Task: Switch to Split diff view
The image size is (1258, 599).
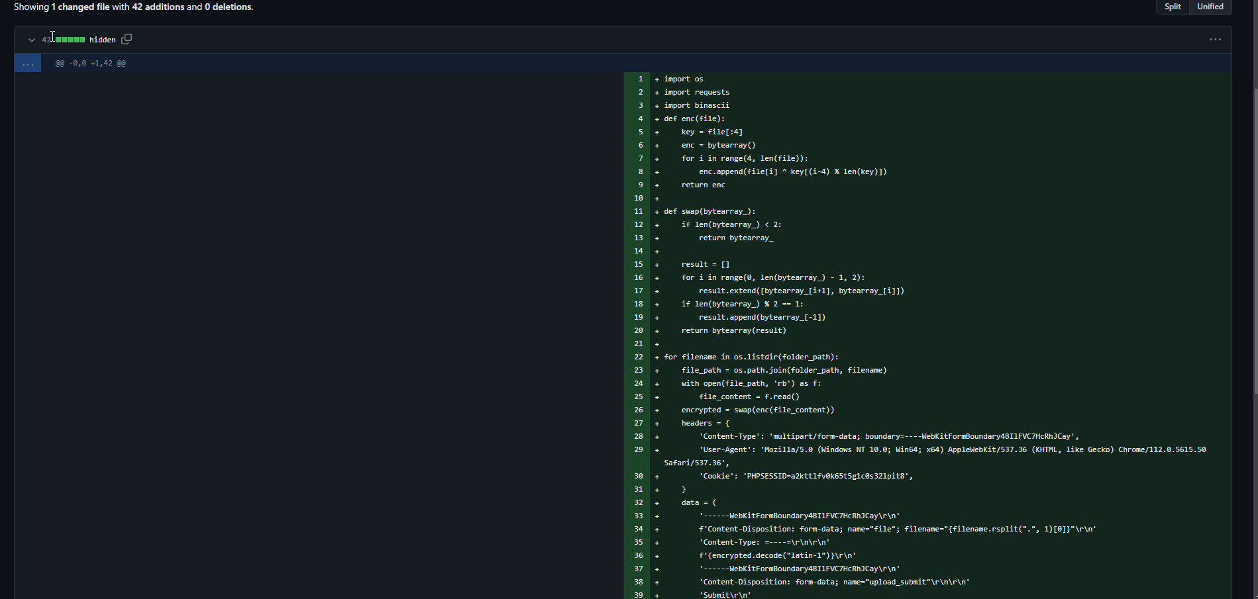Action: coord(1173,7)
